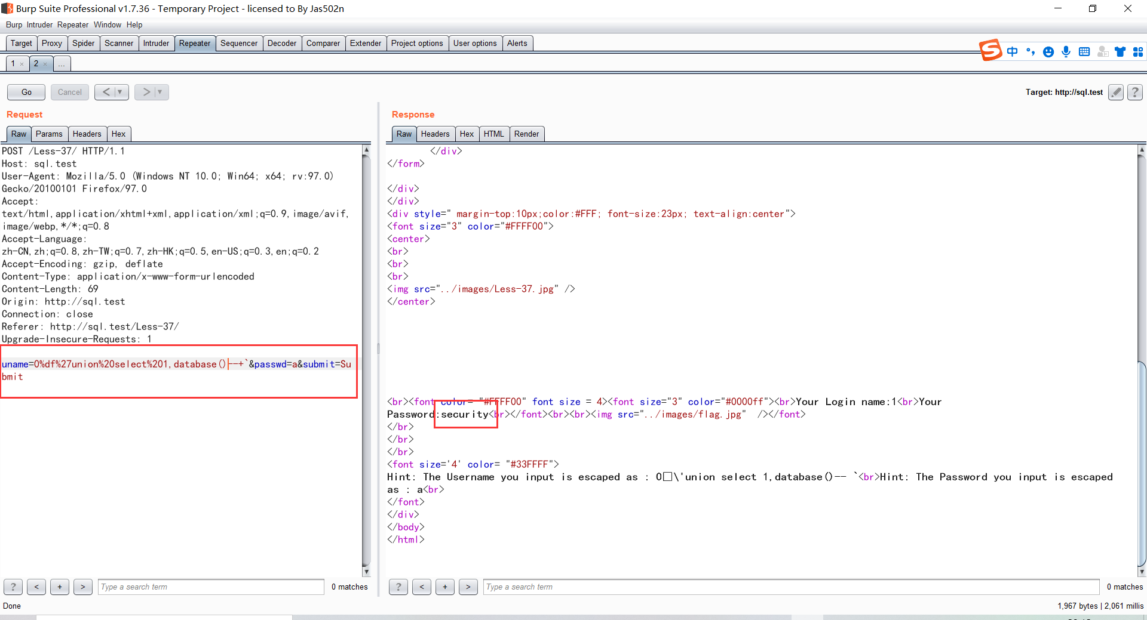
Task: Show request Headers view
Action: pyautogui.click(x=87, y=134)
